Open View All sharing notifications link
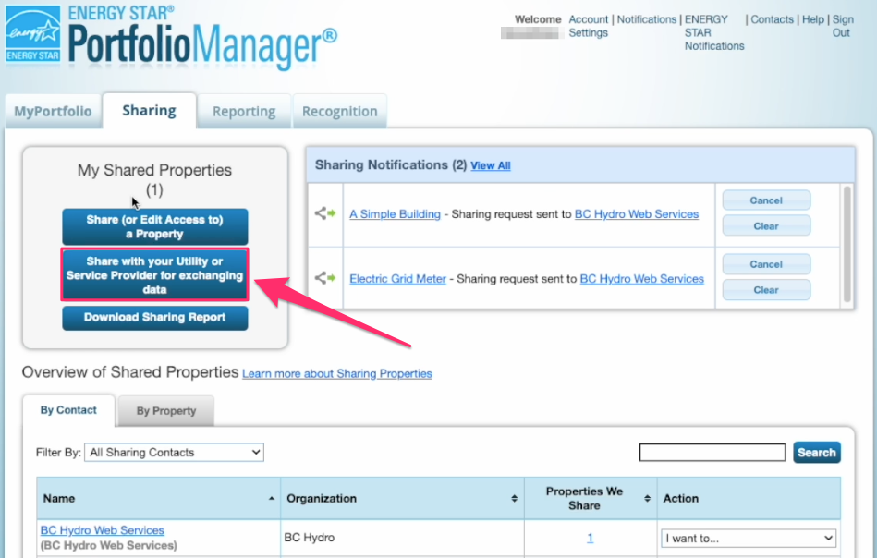This screenshot has height=558, width=877. 490,166
